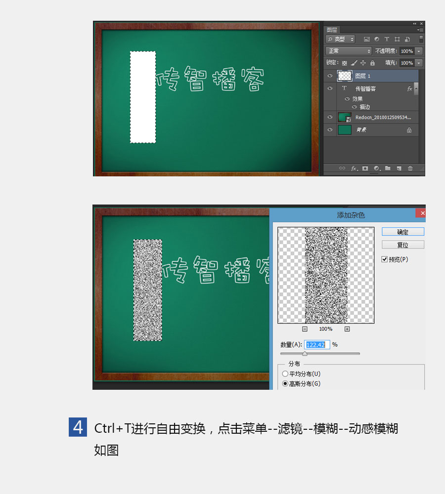The width and height of the screenshot is (445, 494).
Task: Hide Redocn smart object layer eye
Action: pos(330,117)
